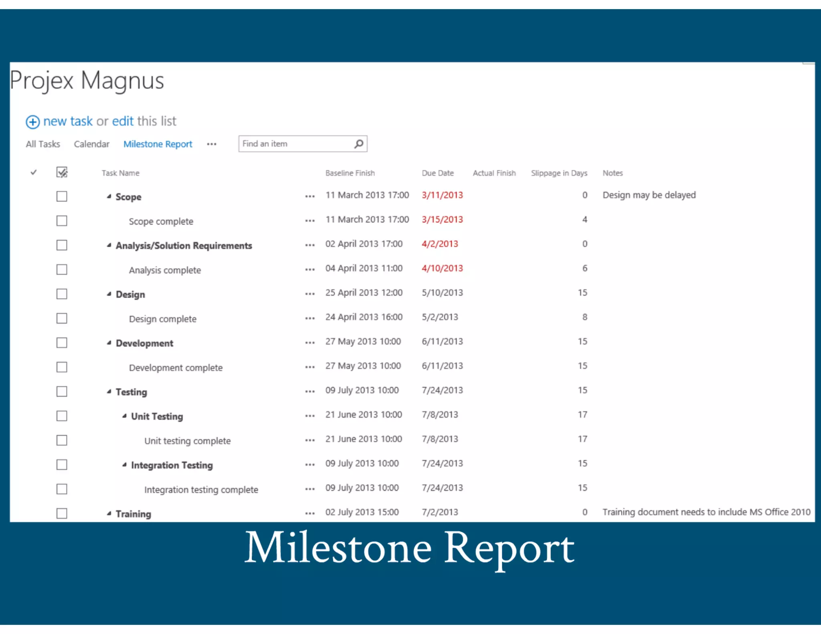Sort by Task Name column header

pyautogui.click(x=121, y=173)
